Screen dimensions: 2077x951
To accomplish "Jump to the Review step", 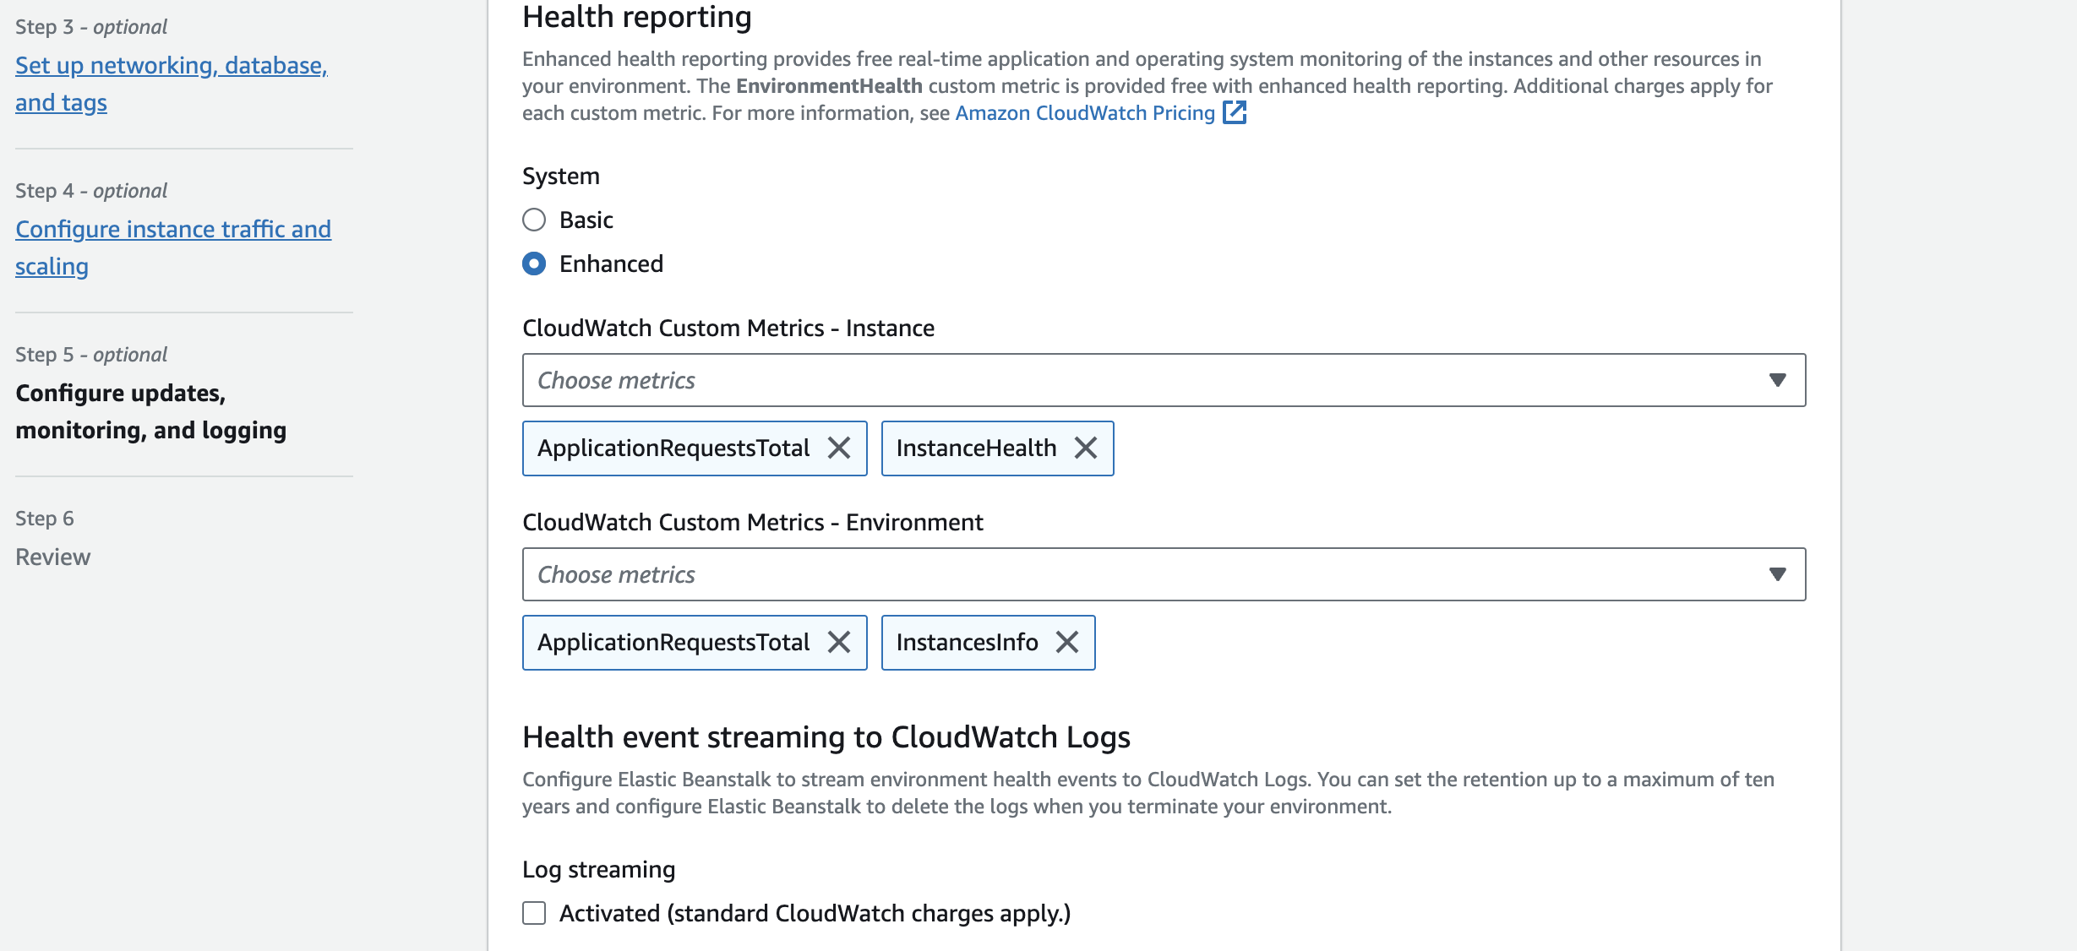I will 52,557.
